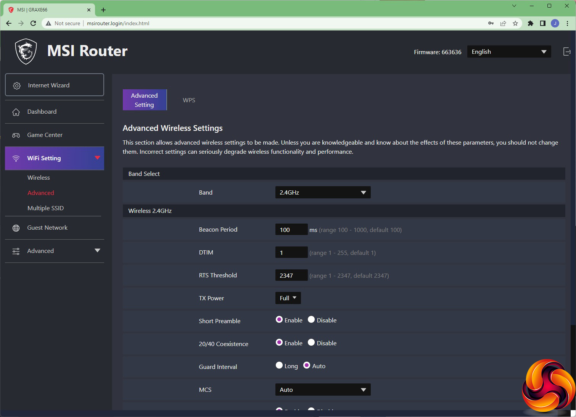Click the Beacon Period input field
This screenshot has height=417, width=576.
tap(291, 230)
